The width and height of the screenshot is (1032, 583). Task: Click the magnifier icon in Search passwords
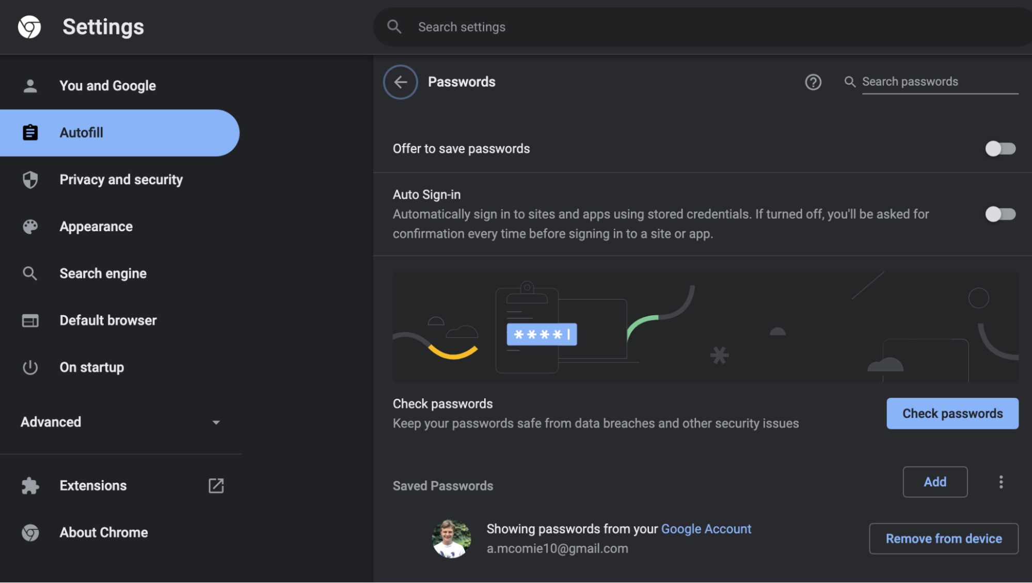(849, 82)
